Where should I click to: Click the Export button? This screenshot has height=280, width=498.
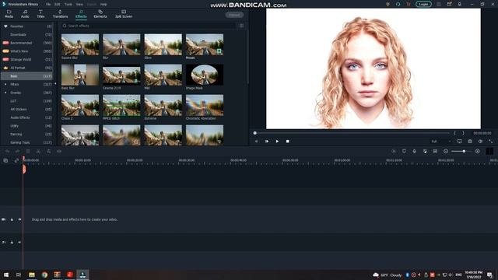click(234, 15)
